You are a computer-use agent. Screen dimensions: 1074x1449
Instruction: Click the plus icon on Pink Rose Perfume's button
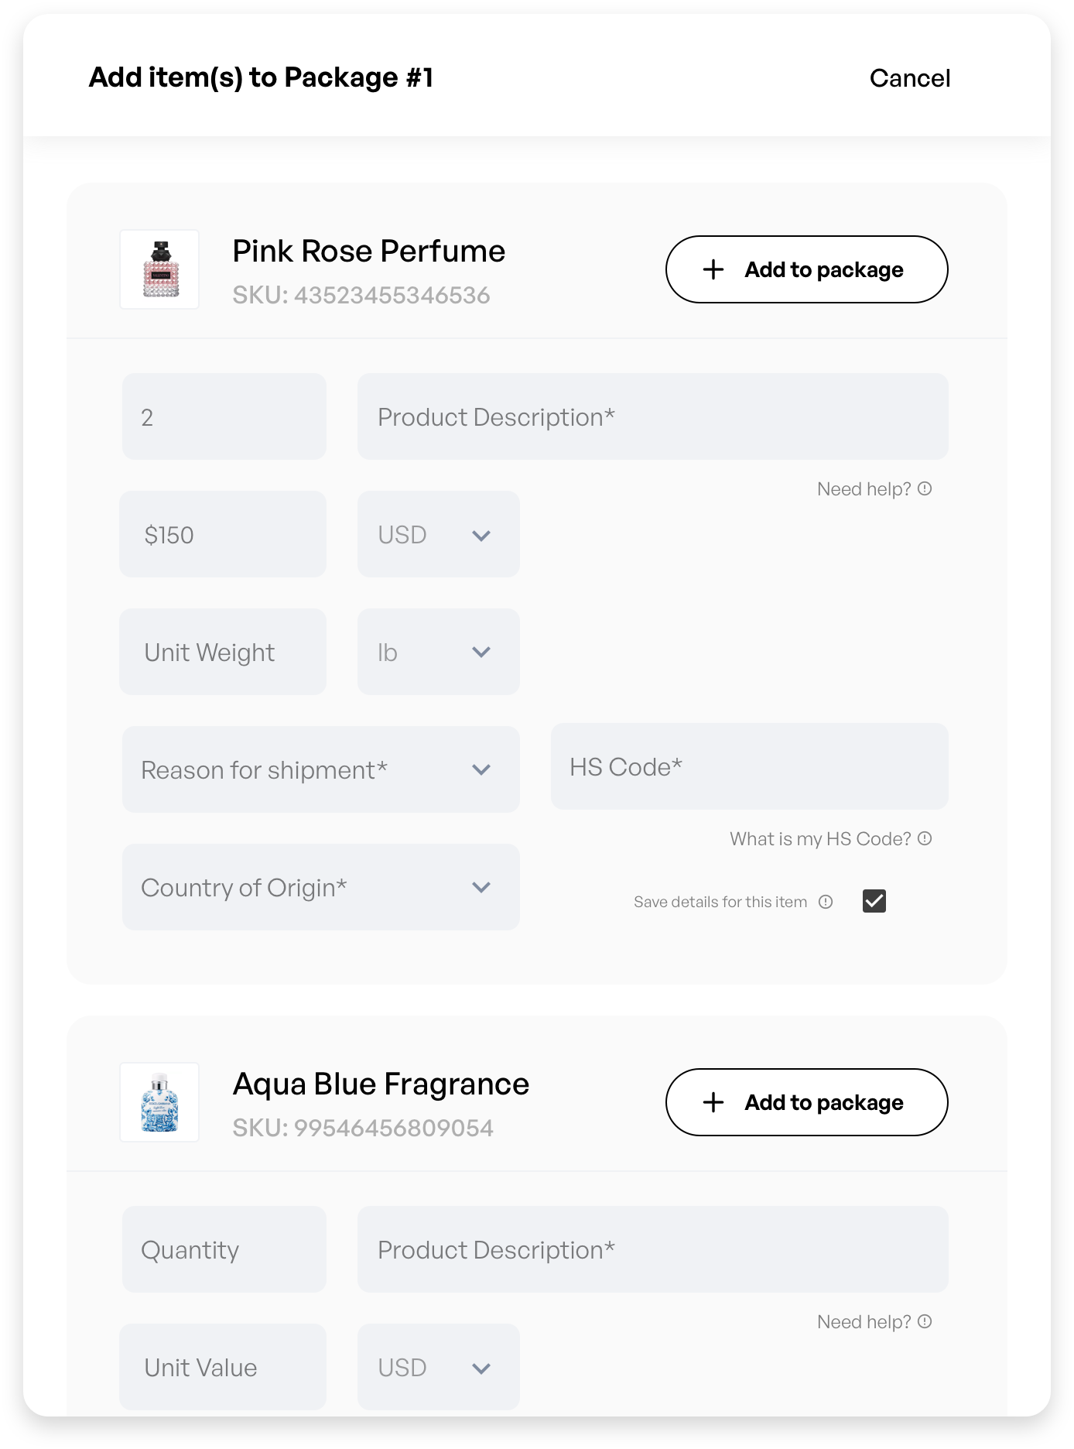(713, 269)
